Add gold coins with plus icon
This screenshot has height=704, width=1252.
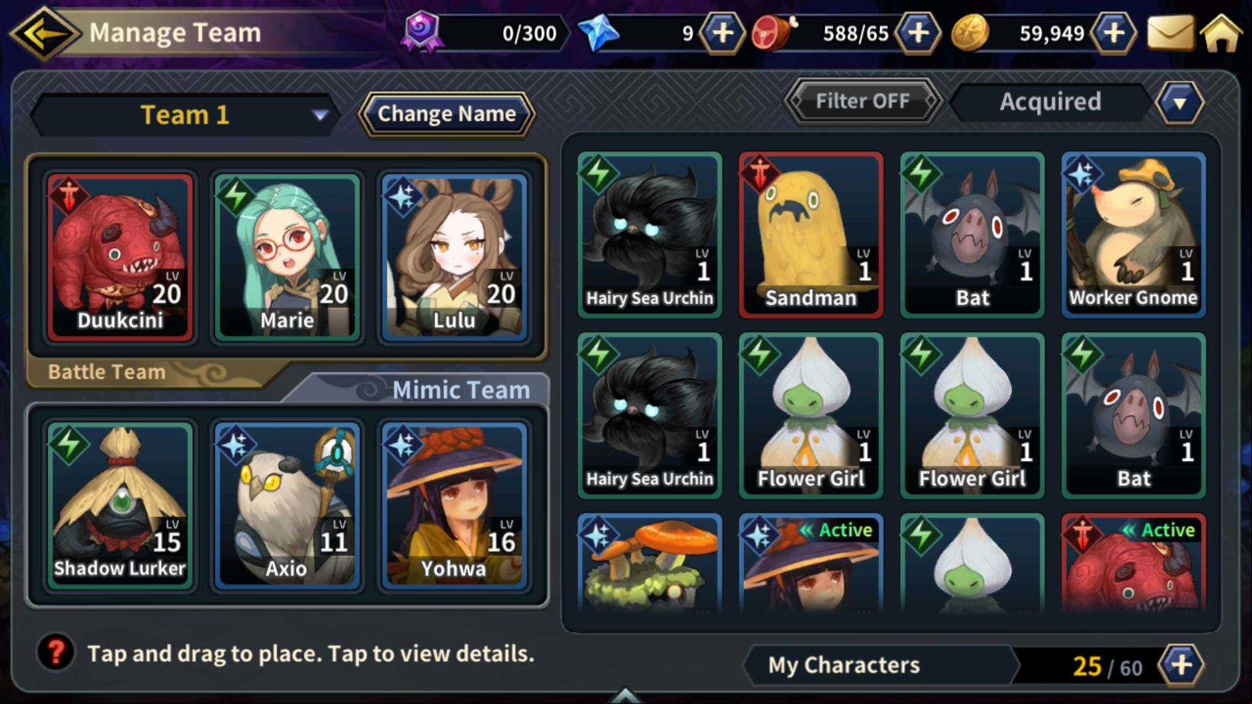(1114, 33)
